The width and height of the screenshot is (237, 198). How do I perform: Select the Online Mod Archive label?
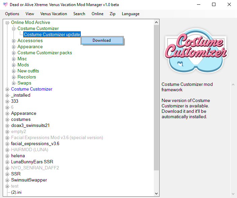click(x=31, y=22)
